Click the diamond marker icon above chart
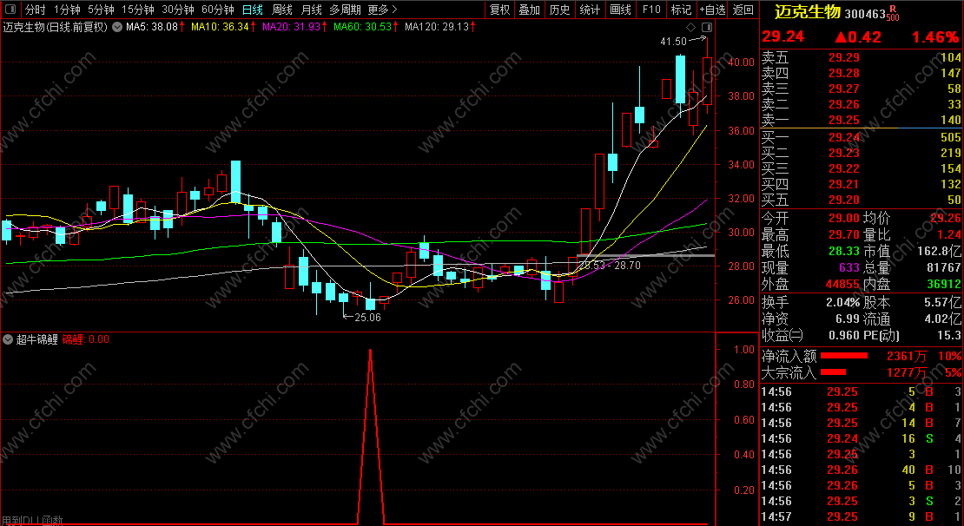 point(690,27)
